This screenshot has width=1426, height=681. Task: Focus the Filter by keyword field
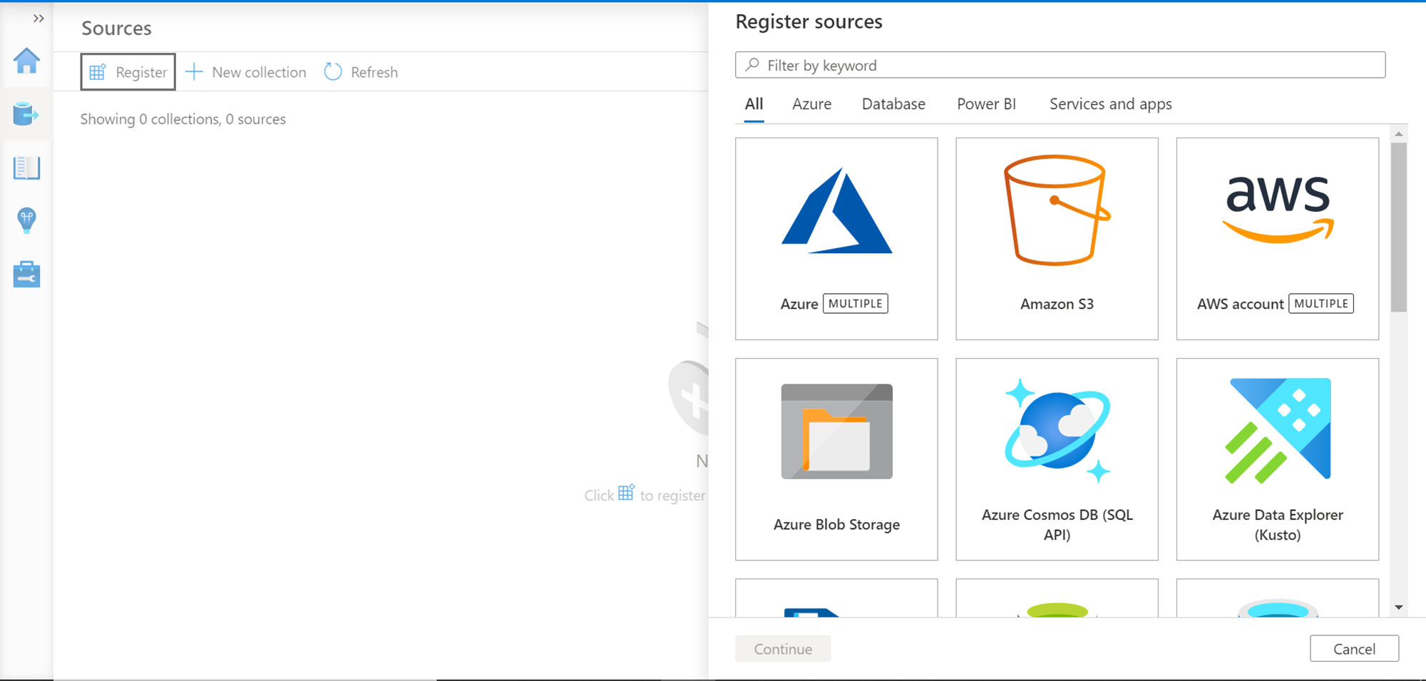click(x=1060, y=66)
